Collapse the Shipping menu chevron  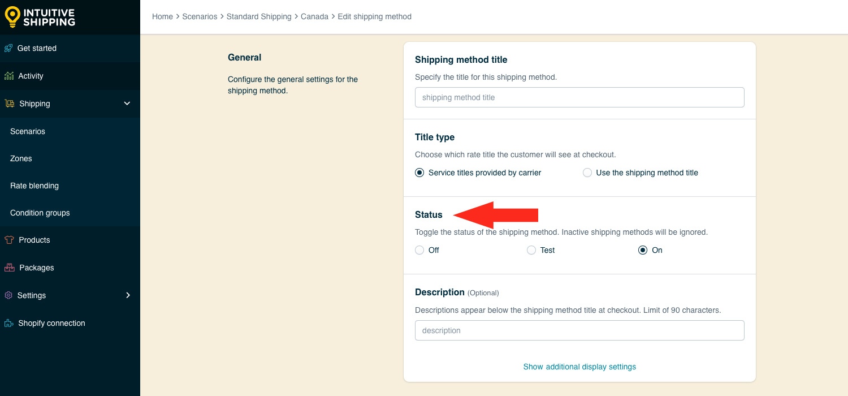coord(127,104)
